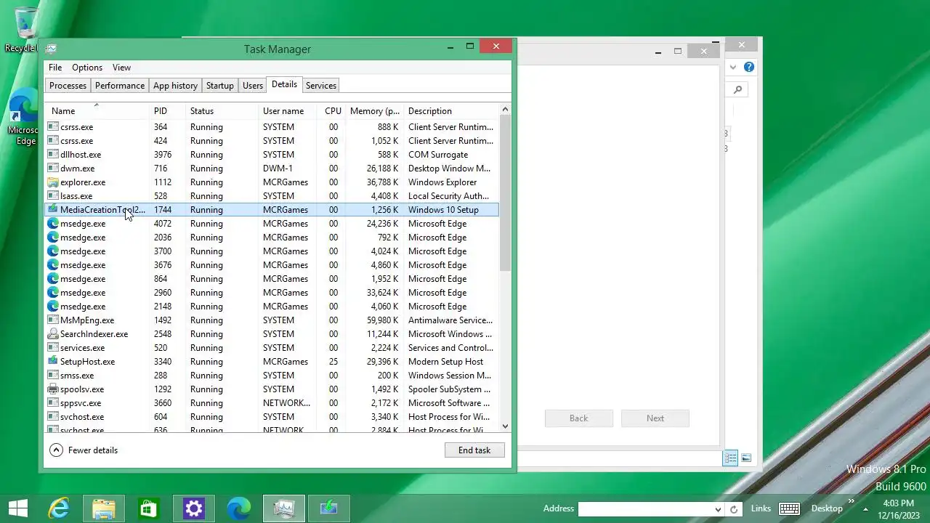930x523 pixels.
Task: Select the csrss.exe row with PID 364
Action: [272, 127]
